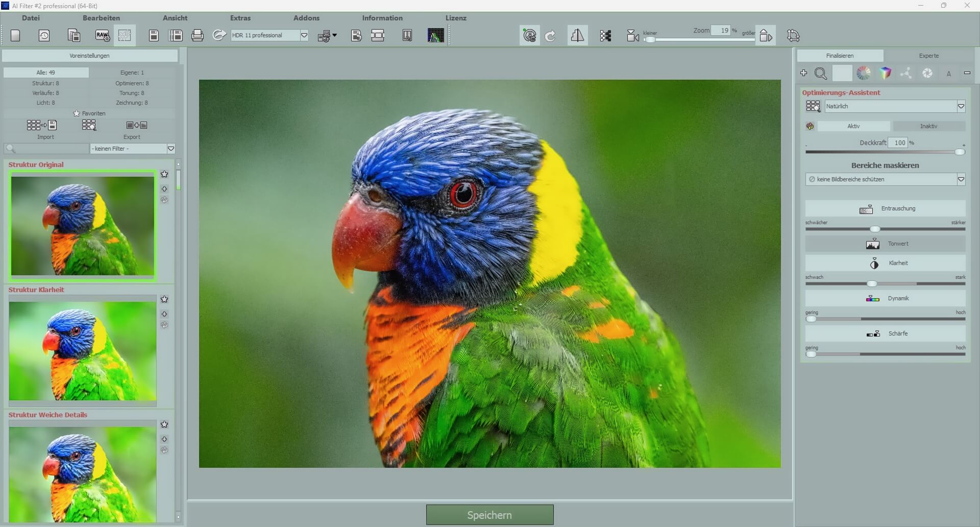Open the Natürlich optimization dropdown
Screen dimensions: 980x527
[962, 106]
